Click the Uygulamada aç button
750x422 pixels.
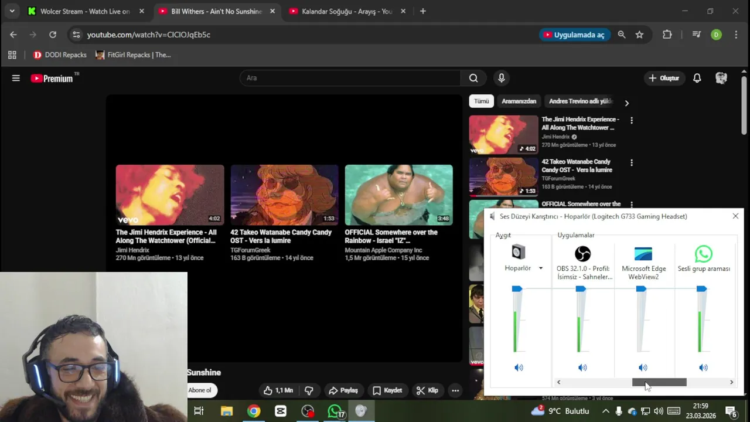pos(575,35)
